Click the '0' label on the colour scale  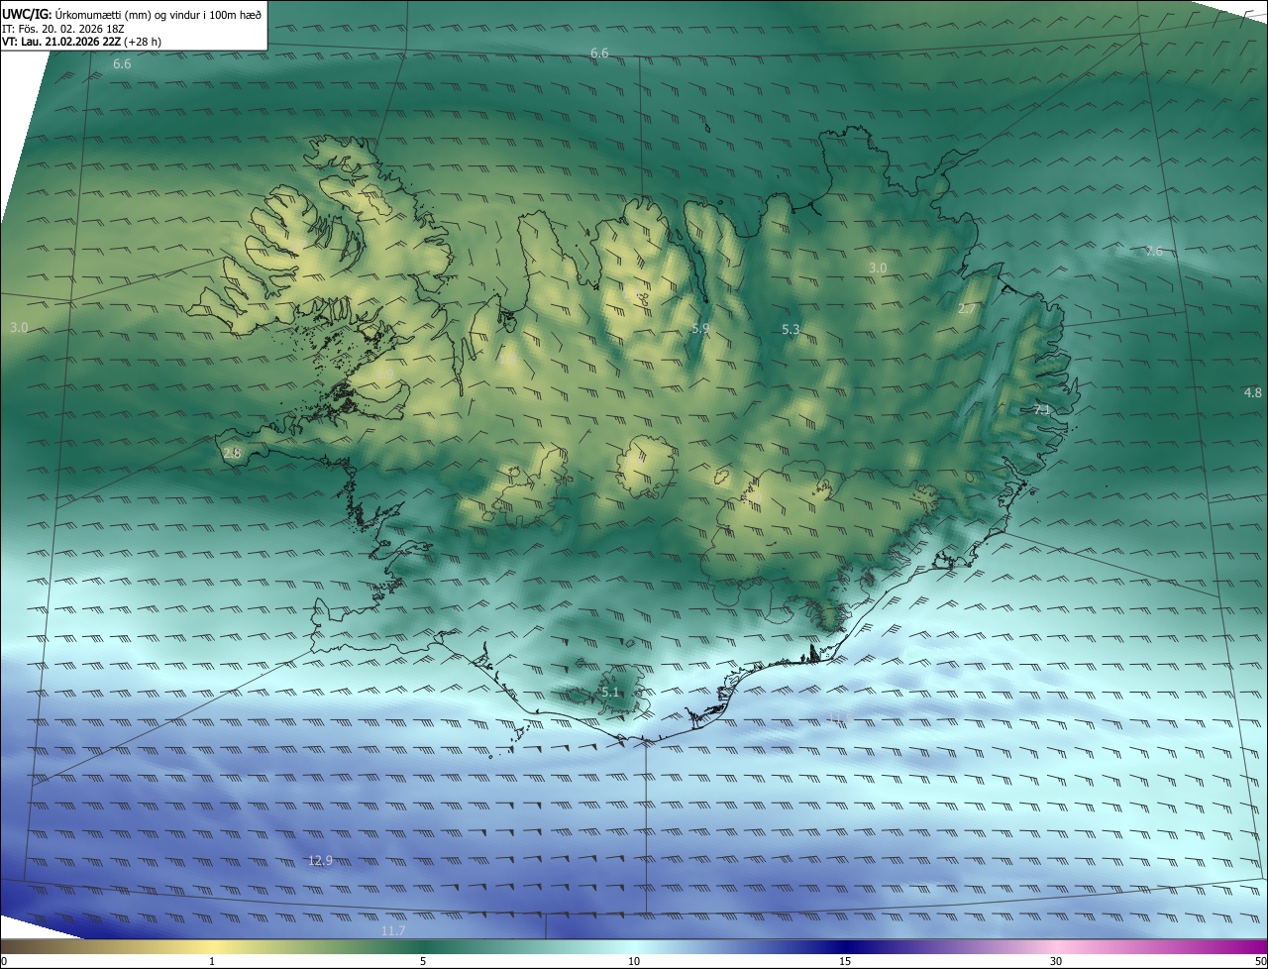(4, 961)
